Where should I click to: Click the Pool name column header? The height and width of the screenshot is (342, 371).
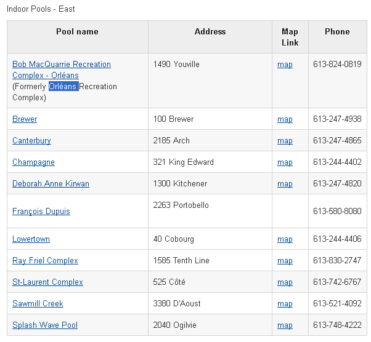[77, 32]
